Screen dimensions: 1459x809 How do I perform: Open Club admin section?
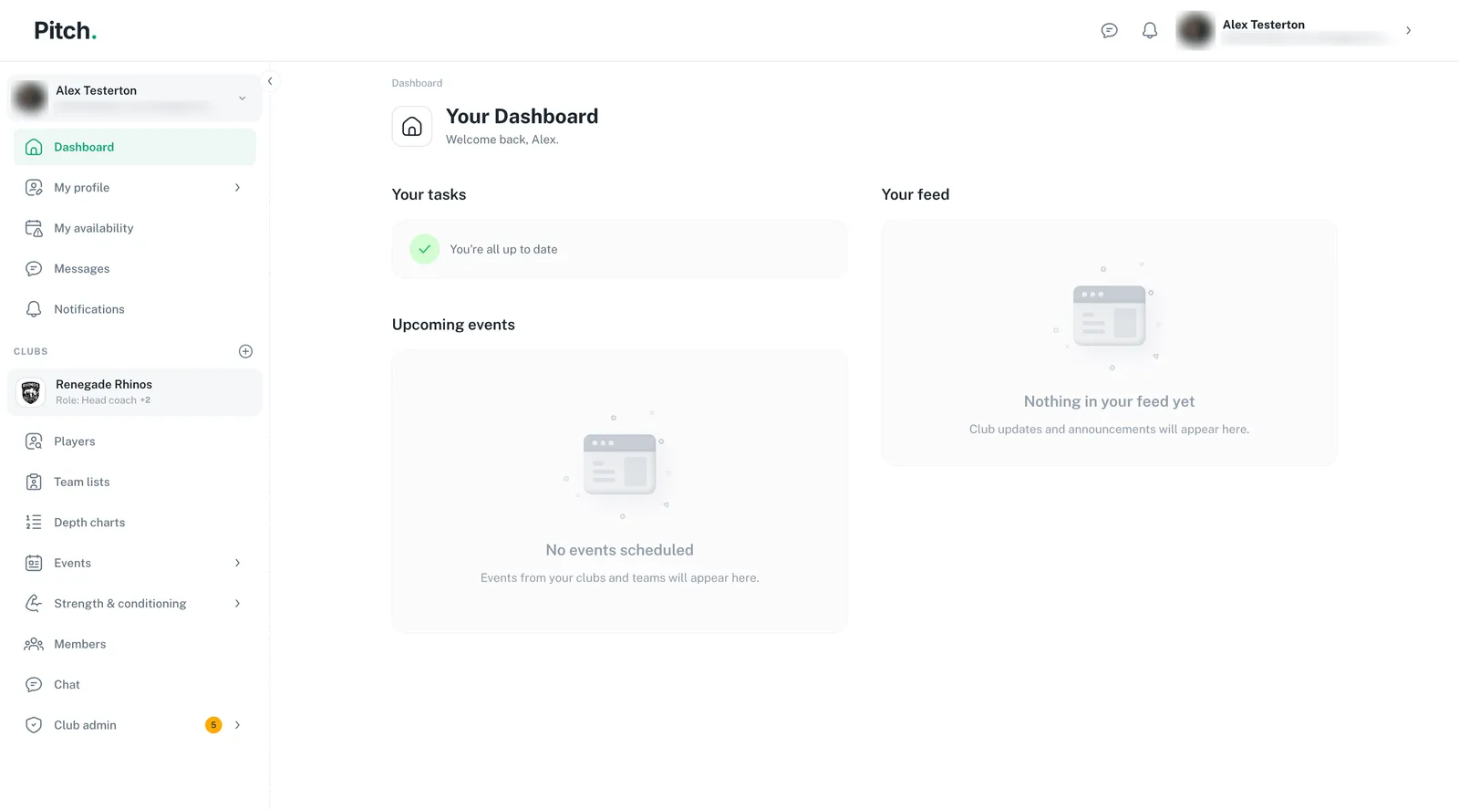coord(134,725)
